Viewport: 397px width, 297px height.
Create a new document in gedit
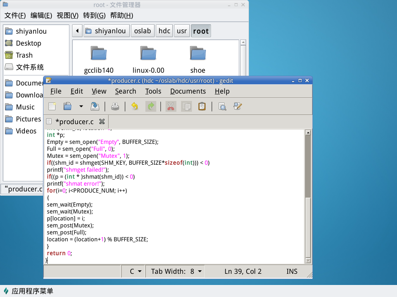point(52,106)
